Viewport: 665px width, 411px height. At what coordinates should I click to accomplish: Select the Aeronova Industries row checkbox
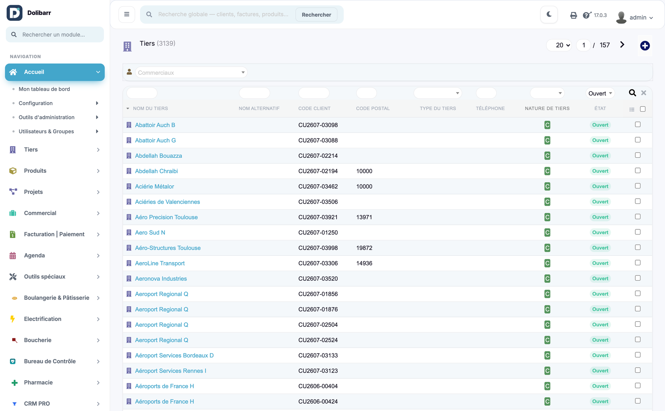coord(638,278)
